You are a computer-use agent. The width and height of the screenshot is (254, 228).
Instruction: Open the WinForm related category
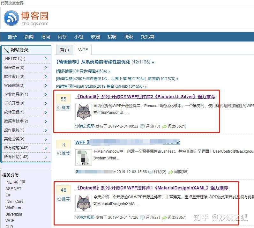coord(13,208)
